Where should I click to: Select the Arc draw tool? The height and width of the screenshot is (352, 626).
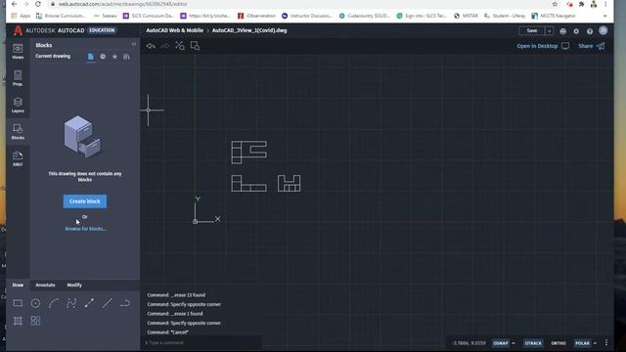(x=54, y=303)
